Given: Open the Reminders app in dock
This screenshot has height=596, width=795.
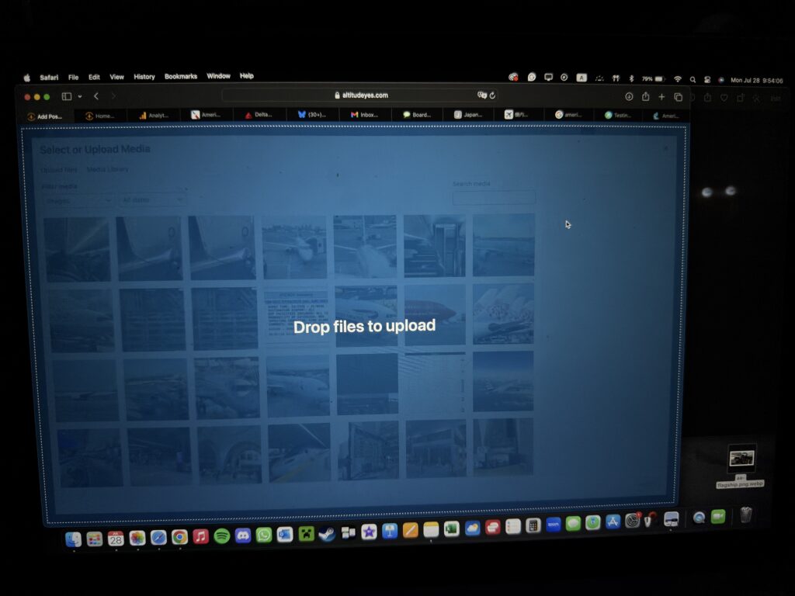Looking at the screenshot, I should [x=512, y=527].
